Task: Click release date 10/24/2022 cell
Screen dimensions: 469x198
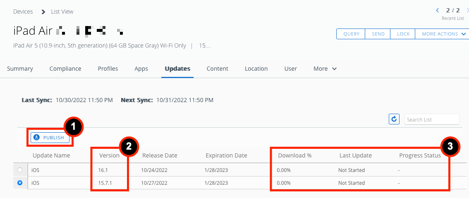Action: tap(154, 170)
